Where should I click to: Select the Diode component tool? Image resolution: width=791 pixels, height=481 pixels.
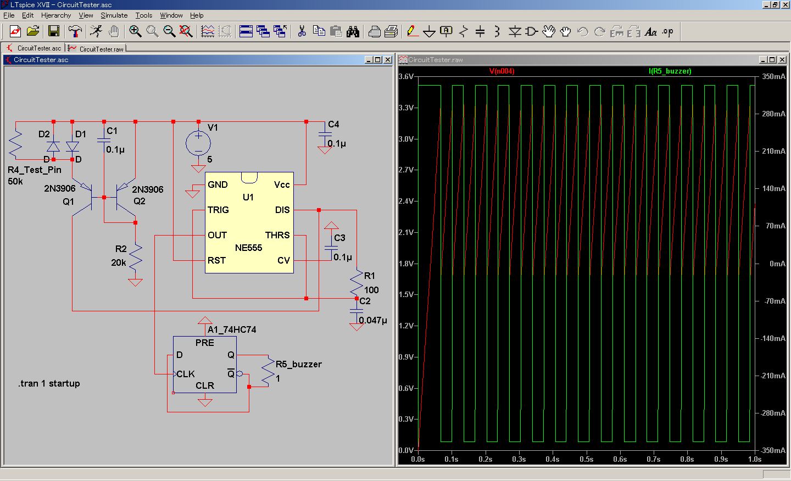tap(514, 31)
